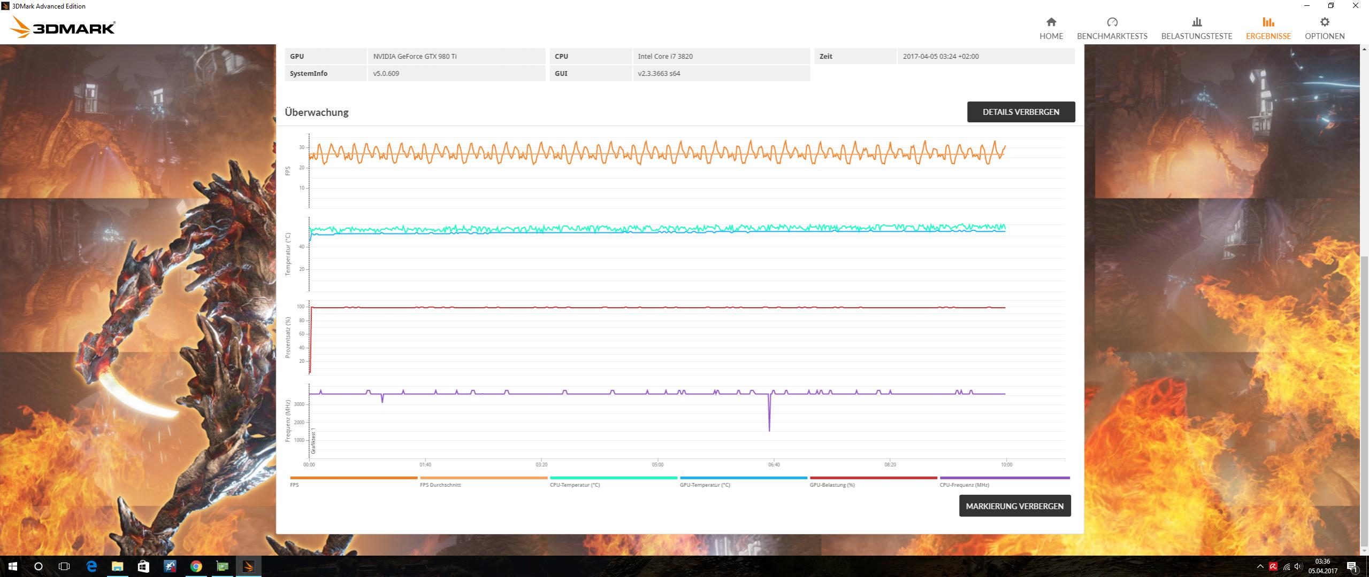This screenshot has width=1369, height=577.
Task: Click the OPTIONEN gear icon
Action: coord(1324,22)
